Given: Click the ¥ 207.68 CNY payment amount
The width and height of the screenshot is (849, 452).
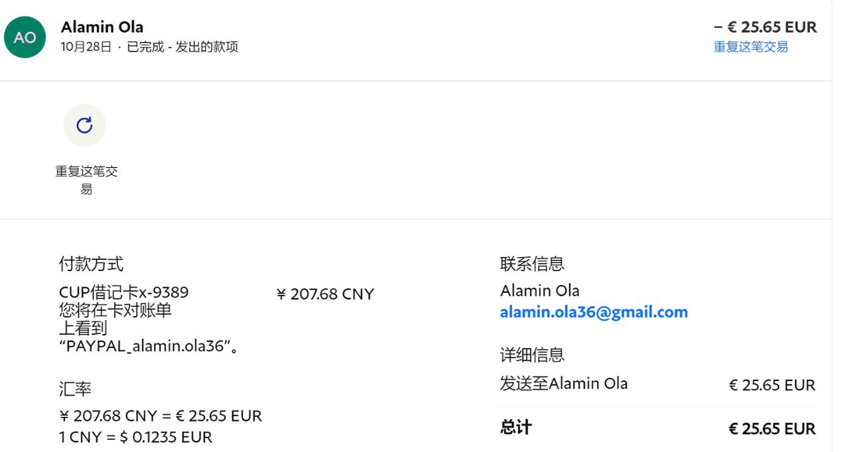Looking at the screenshot, I should click(325, 294).
